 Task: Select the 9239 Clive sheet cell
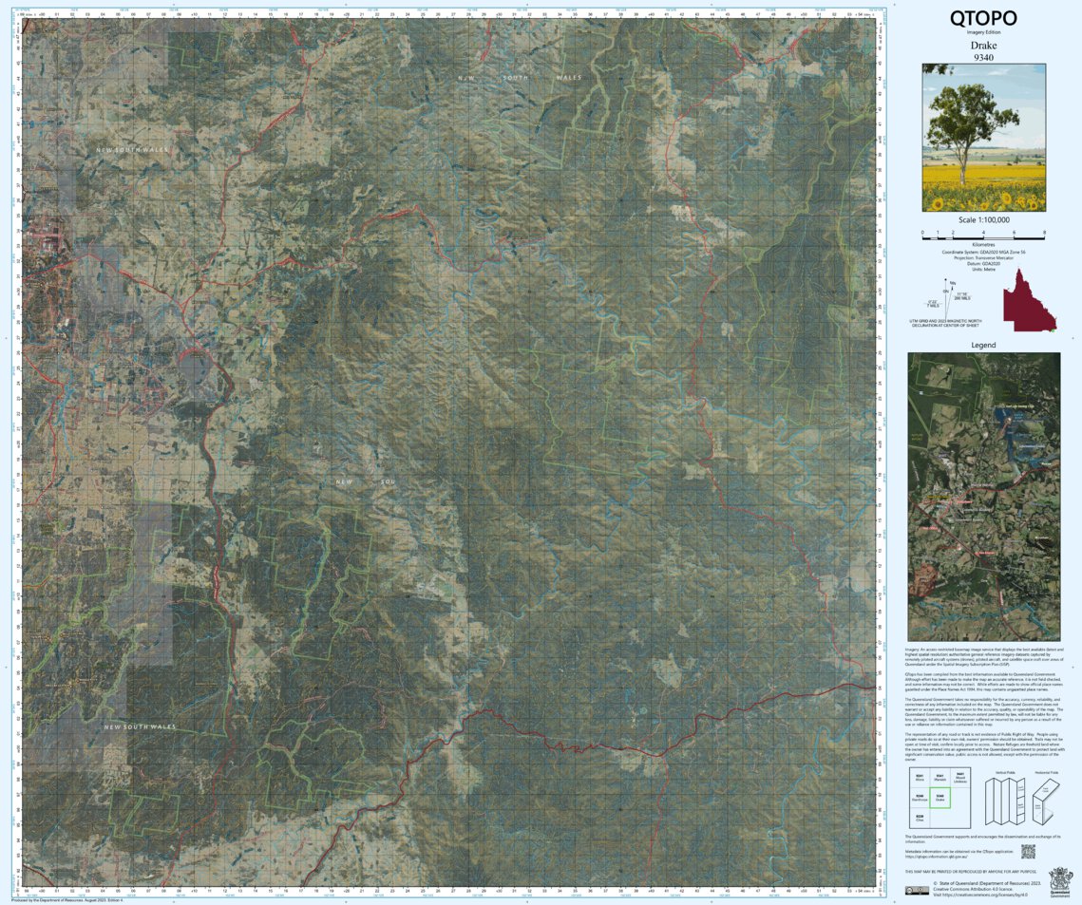(921, 818)
